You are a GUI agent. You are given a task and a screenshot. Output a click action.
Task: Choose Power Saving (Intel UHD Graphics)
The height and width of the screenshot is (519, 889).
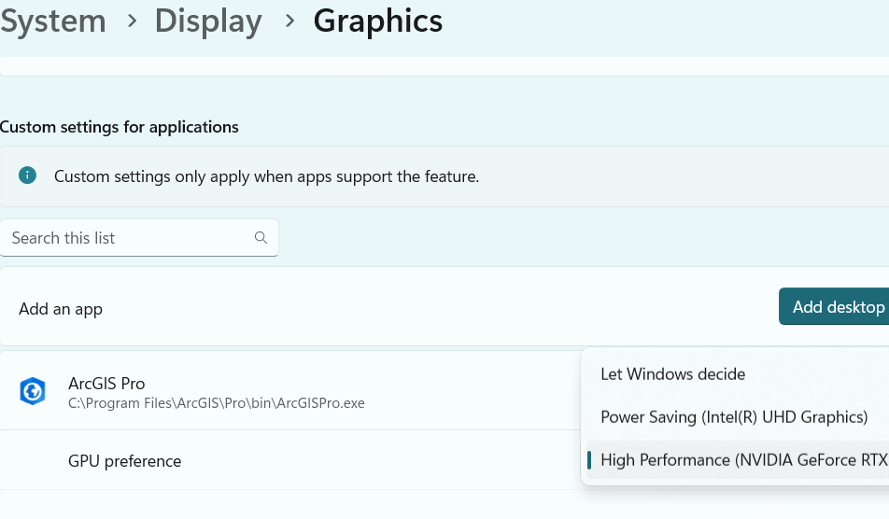[734, 417]
